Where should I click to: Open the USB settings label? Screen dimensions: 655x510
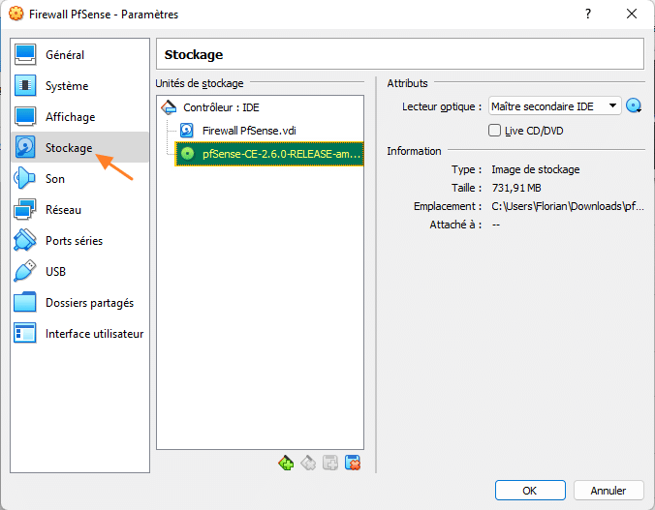pyautogui.click(x=55, y=272)
